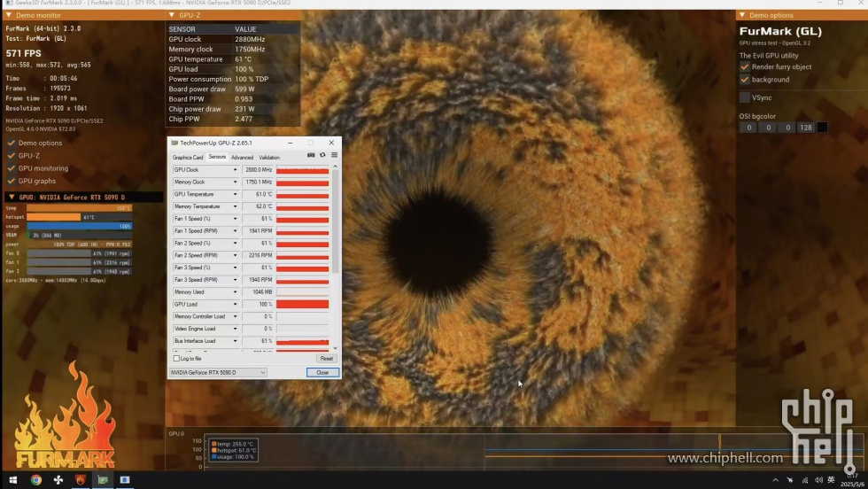Image resolution: width=868 pixels, height=489 pixels.
Task: Click the black OSI bgcolor swatch
Action: [x=822, y=128]
